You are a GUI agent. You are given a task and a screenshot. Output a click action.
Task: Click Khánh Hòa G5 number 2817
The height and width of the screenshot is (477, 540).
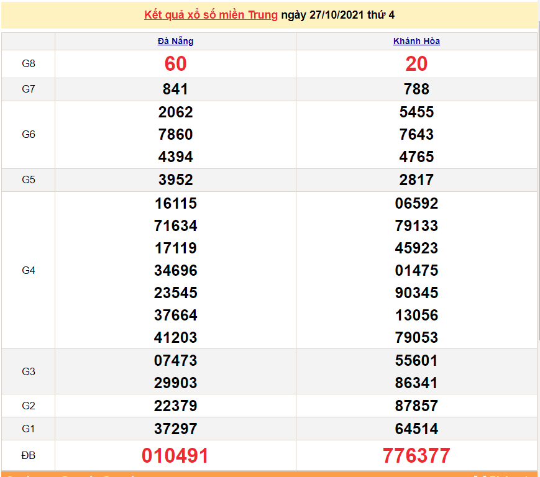coord(416,180)
